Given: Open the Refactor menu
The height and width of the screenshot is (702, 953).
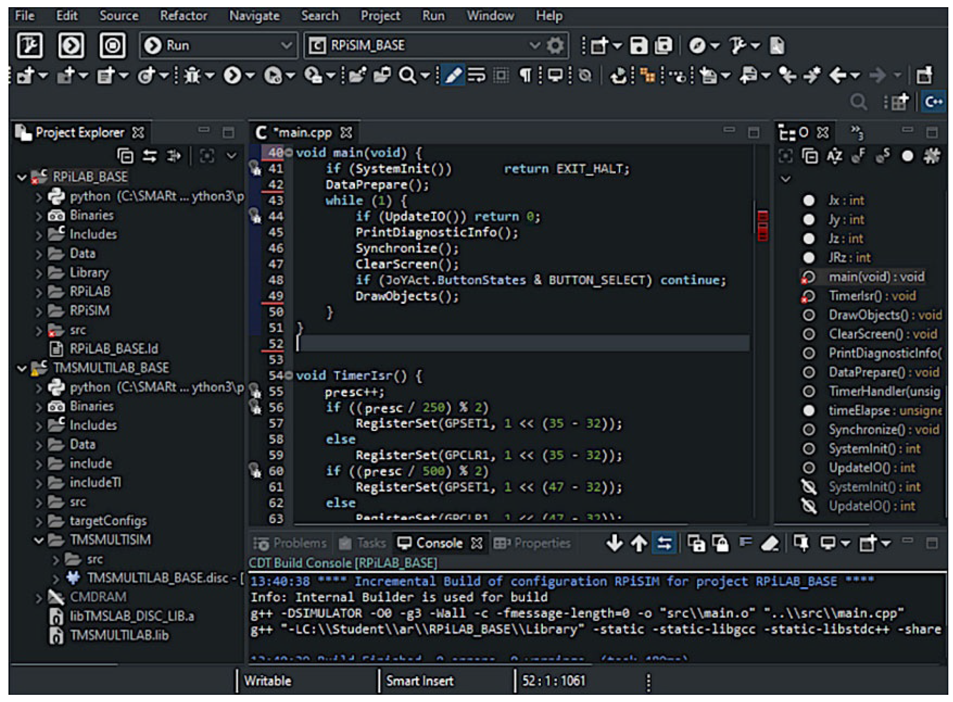Looking at the screenshot, I should 183,16.
